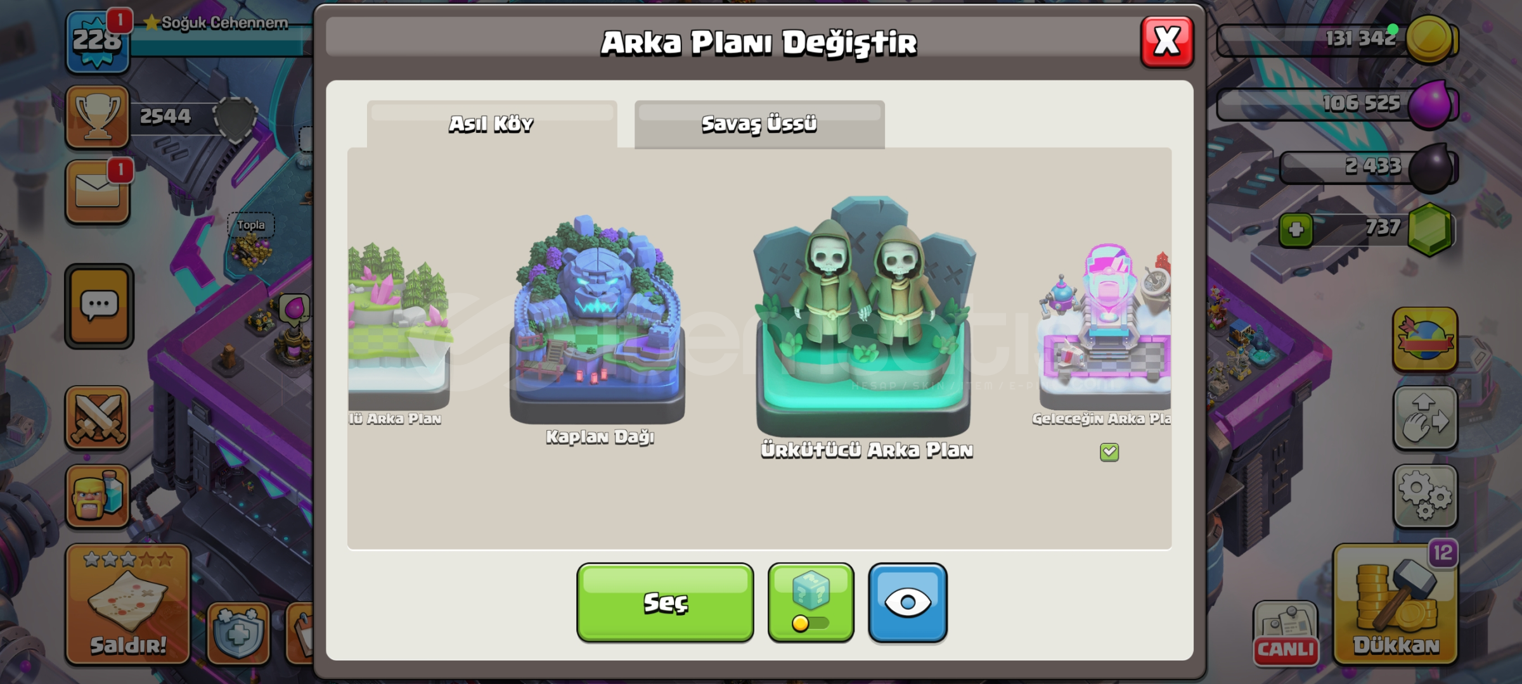Select the Asıl Köy tab

492,124
